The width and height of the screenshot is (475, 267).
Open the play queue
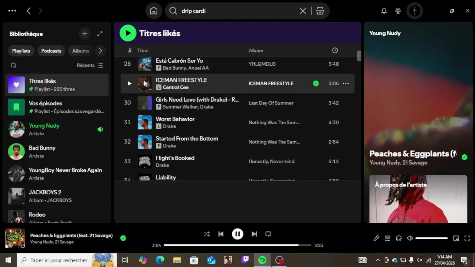(x=387, y=238)
